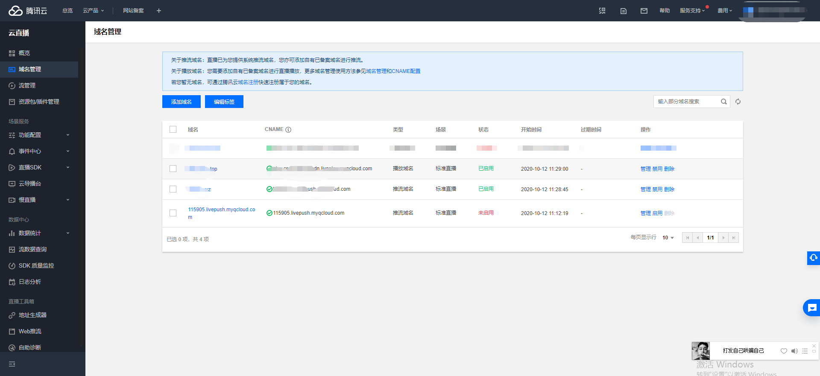820x376 pixels.
Task: Open 总览 in top navigation
Action: 67,11
